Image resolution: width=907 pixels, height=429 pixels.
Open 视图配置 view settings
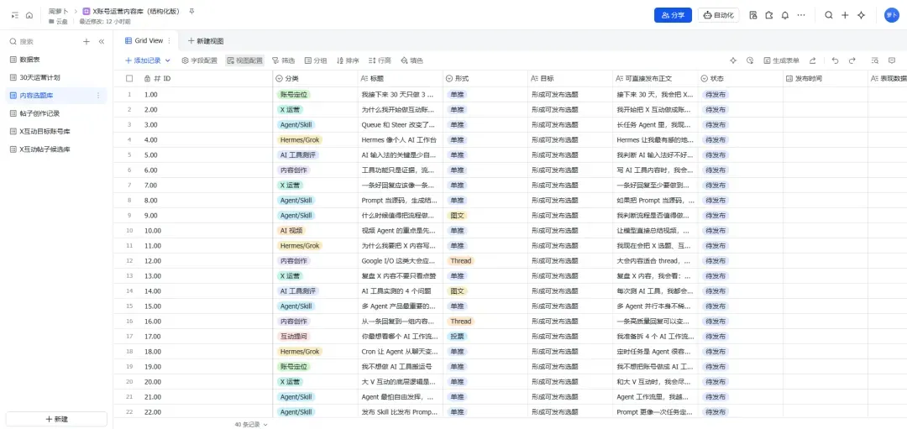(244, 60)
